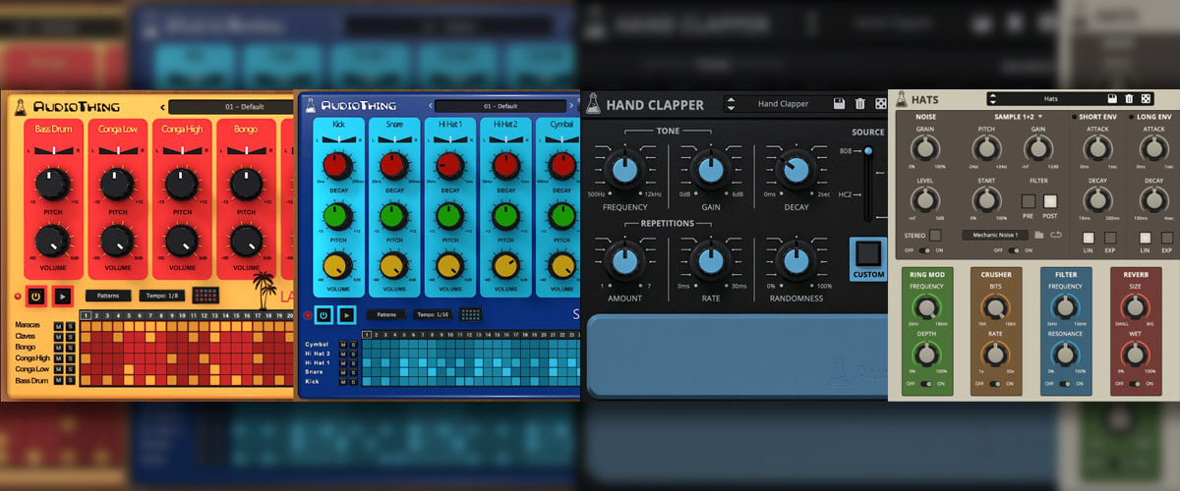The width and height of the screenshot is (1180, 491).
Task: Play the sequencer in blue drum window
Action: coord(346,315)
